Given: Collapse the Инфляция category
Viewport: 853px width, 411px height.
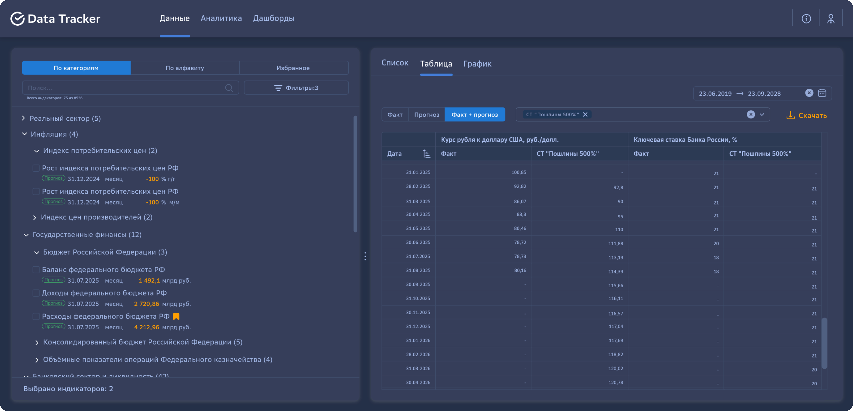Looking at the screenshot, I should pos(24,134).
